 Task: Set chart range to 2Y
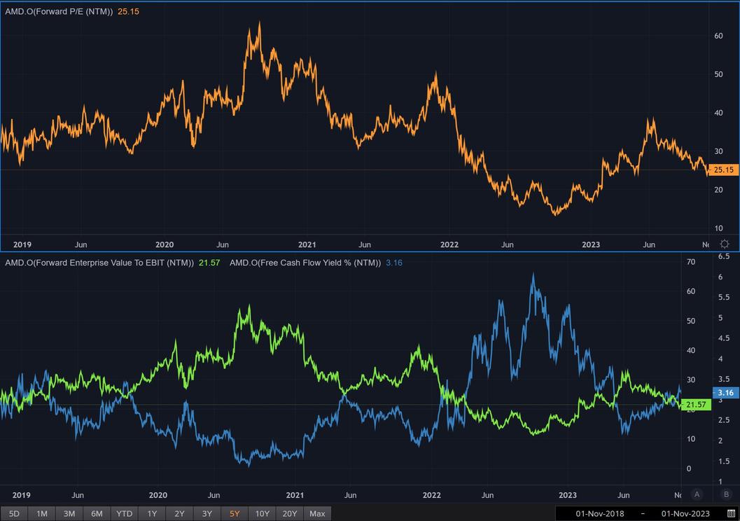179,513
